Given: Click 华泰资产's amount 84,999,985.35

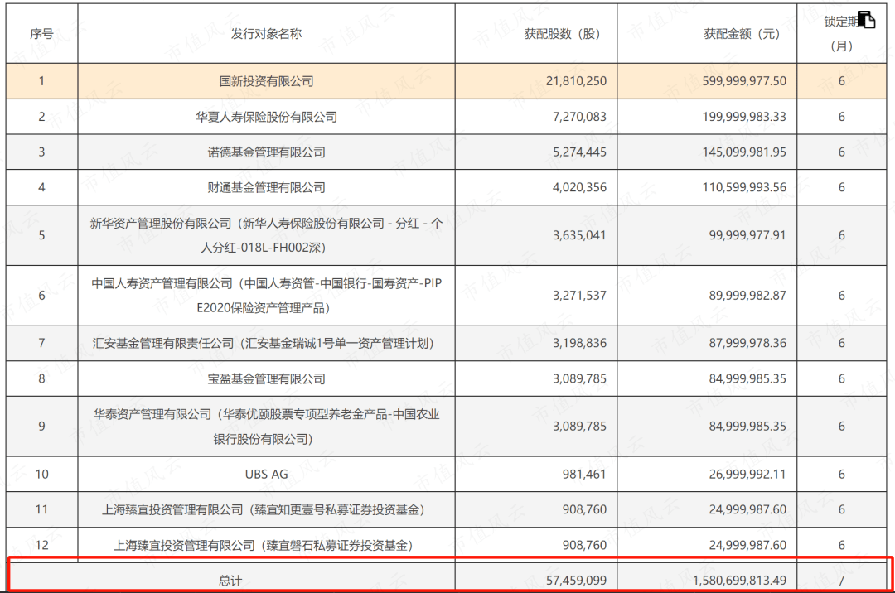Looking at the screenshot, I should point(747,427).
